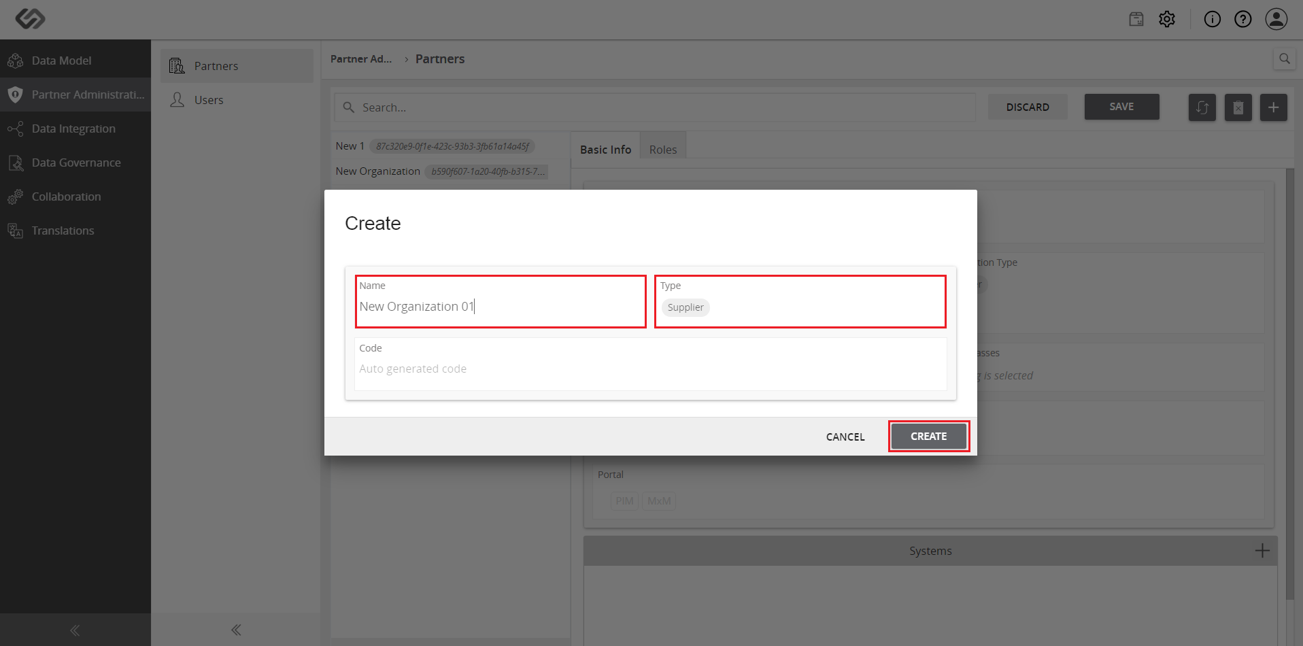Open Data Model menu item
Image resolution: width=1303 pixels, height=646 pixels.
(x=75, y=61)
